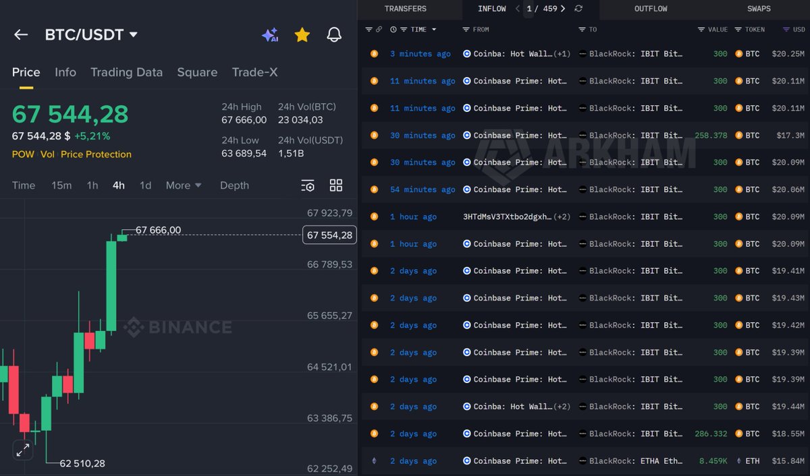The image size is (810, 476).
Task: Open chart indicator settings icon
Action: (x=308, y=185)
